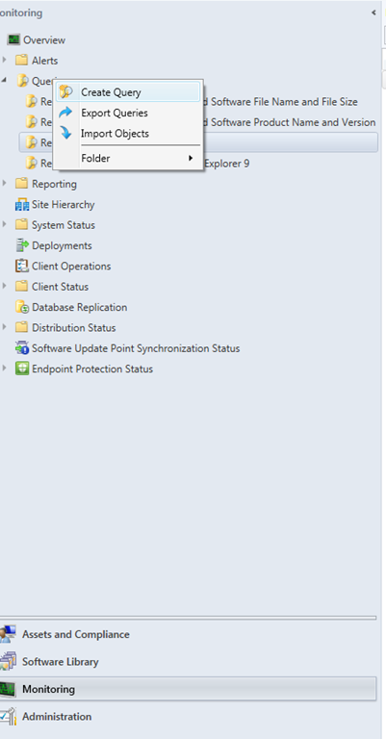
Task: Click the Database Replication icon
Action: [22, 307]
